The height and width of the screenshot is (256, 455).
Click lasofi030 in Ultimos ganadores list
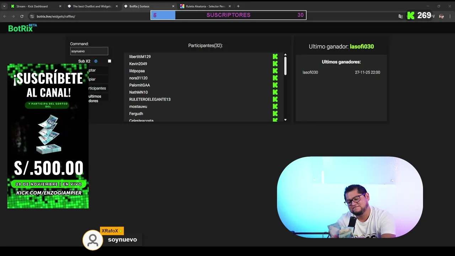(310, 72)
